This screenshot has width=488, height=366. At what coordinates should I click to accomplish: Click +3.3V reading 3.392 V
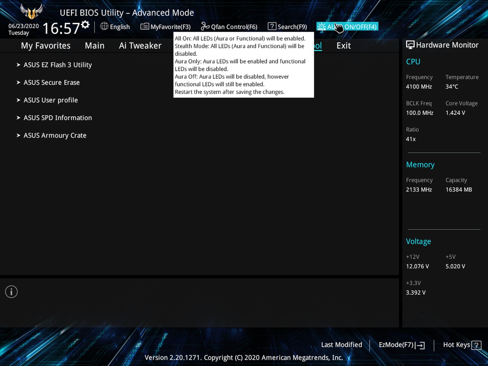(416, 292)
